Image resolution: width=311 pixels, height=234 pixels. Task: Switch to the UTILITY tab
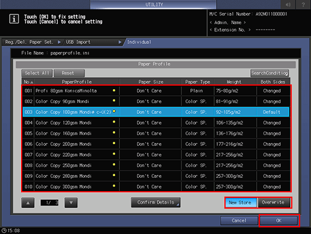tap(153, 4)
